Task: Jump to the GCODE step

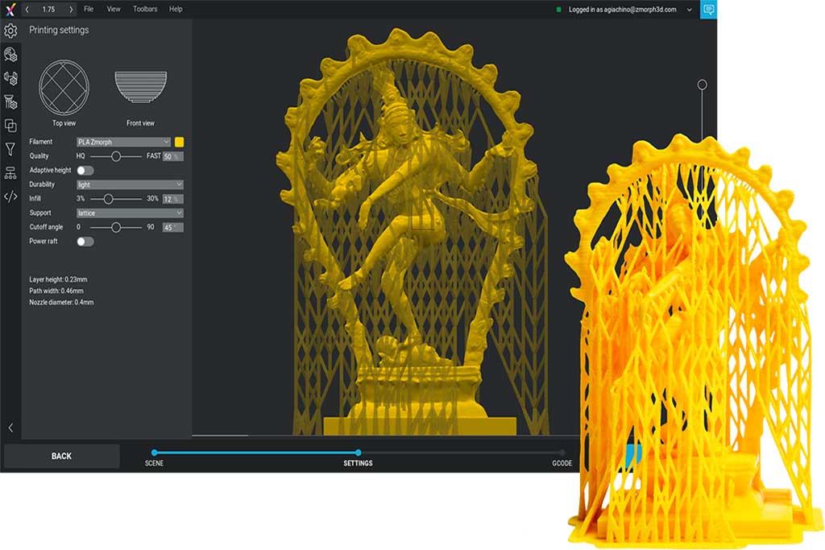Action: click(562, 453)
